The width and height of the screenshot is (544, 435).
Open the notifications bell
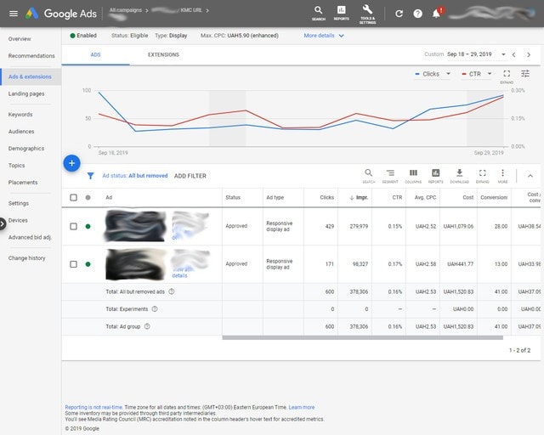436,14
